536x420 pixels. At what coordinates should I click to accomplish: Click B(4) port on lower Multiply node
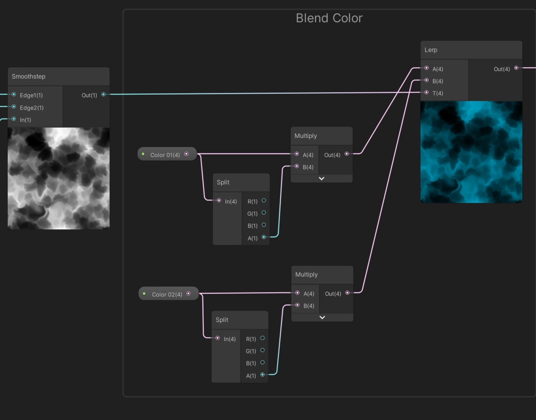click(298, 305)
